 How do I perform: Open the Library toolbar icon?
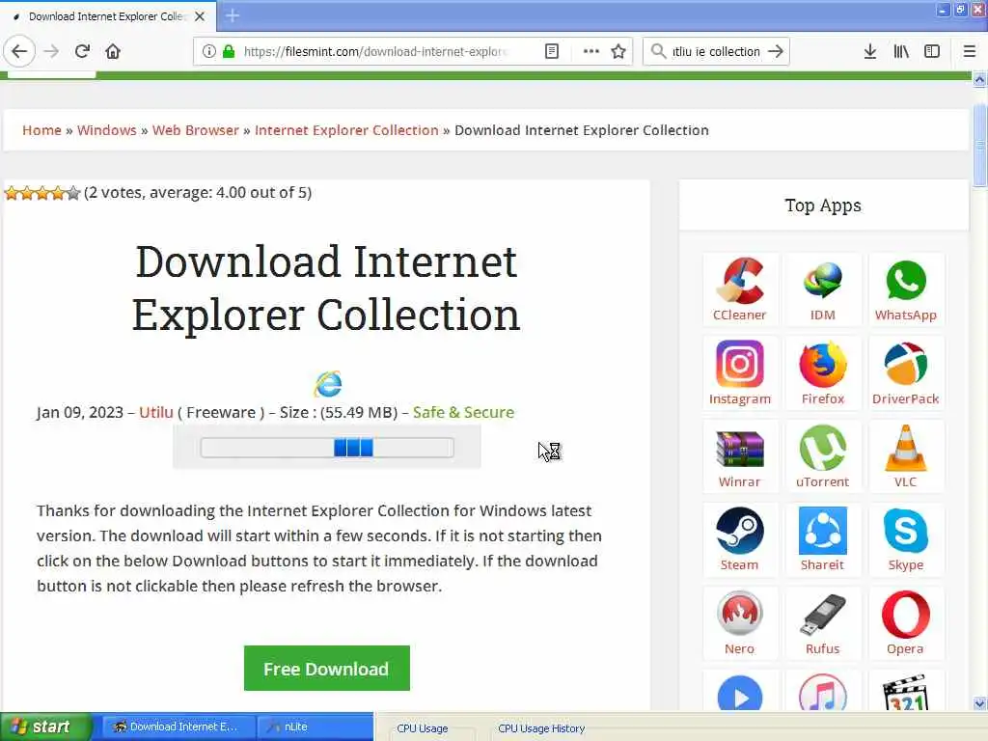pos(901,51)
